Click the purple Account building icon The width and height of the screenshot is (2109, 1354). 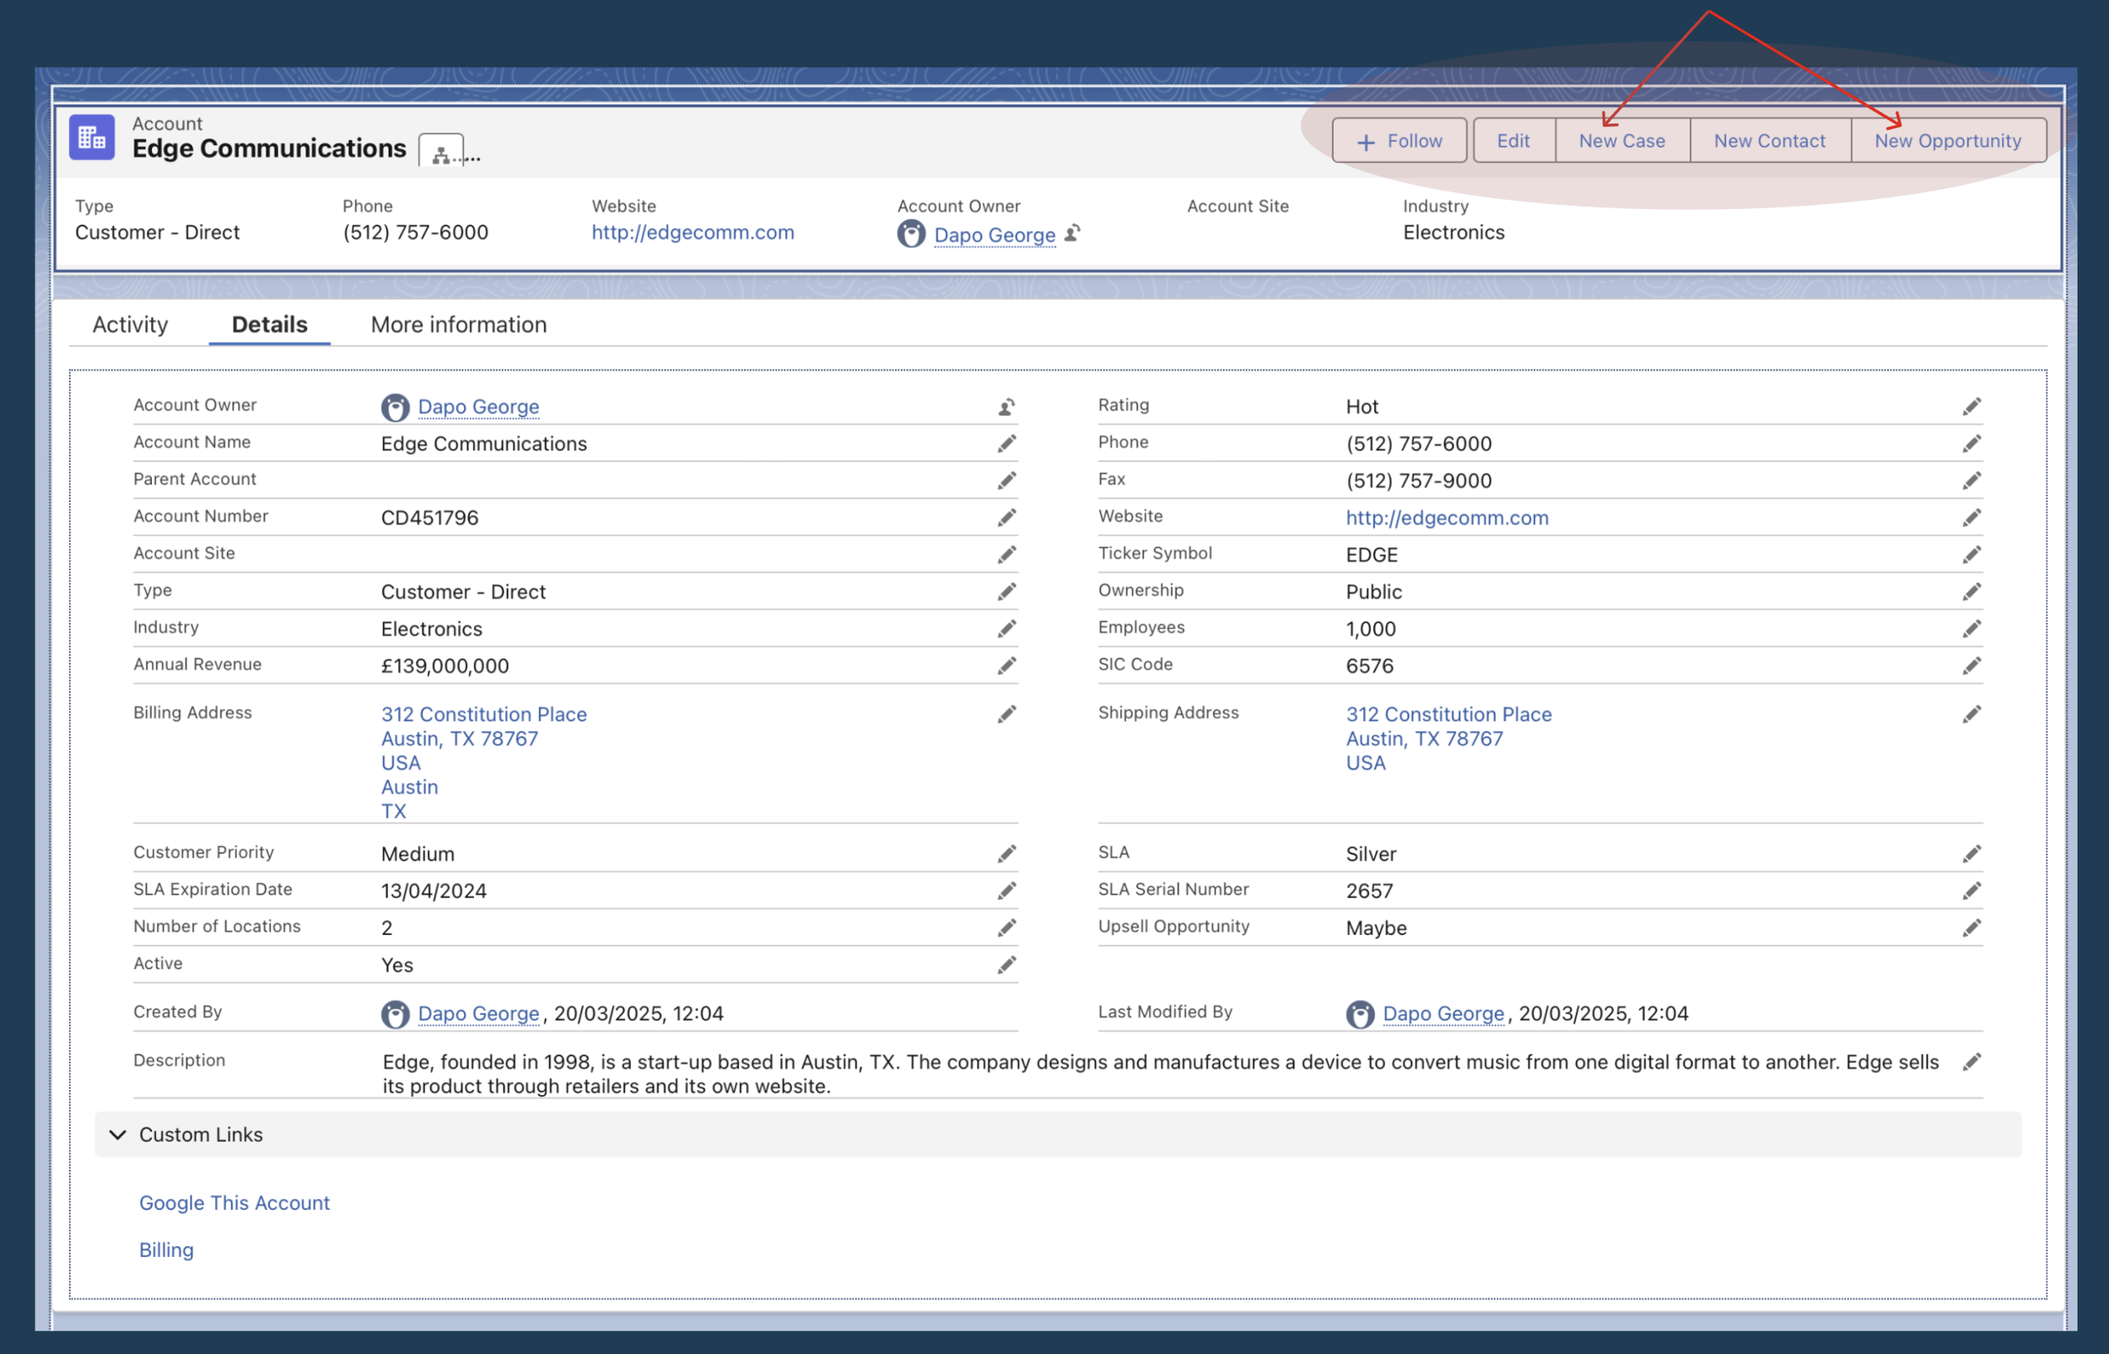pos(92,138)
